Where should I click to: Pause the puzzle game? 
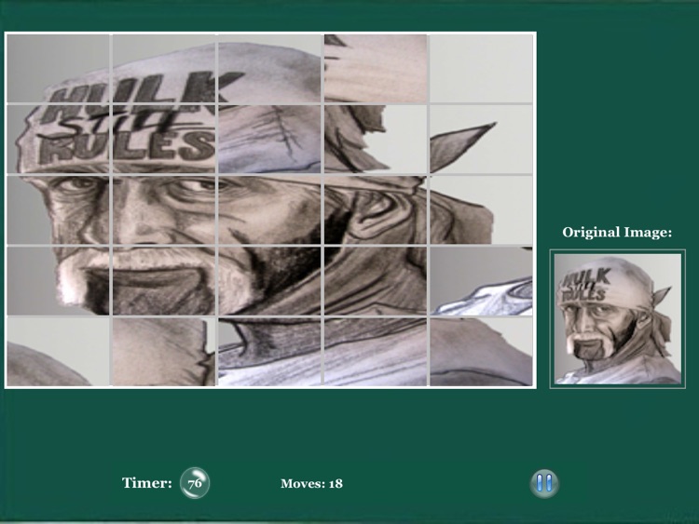point(544,483)
